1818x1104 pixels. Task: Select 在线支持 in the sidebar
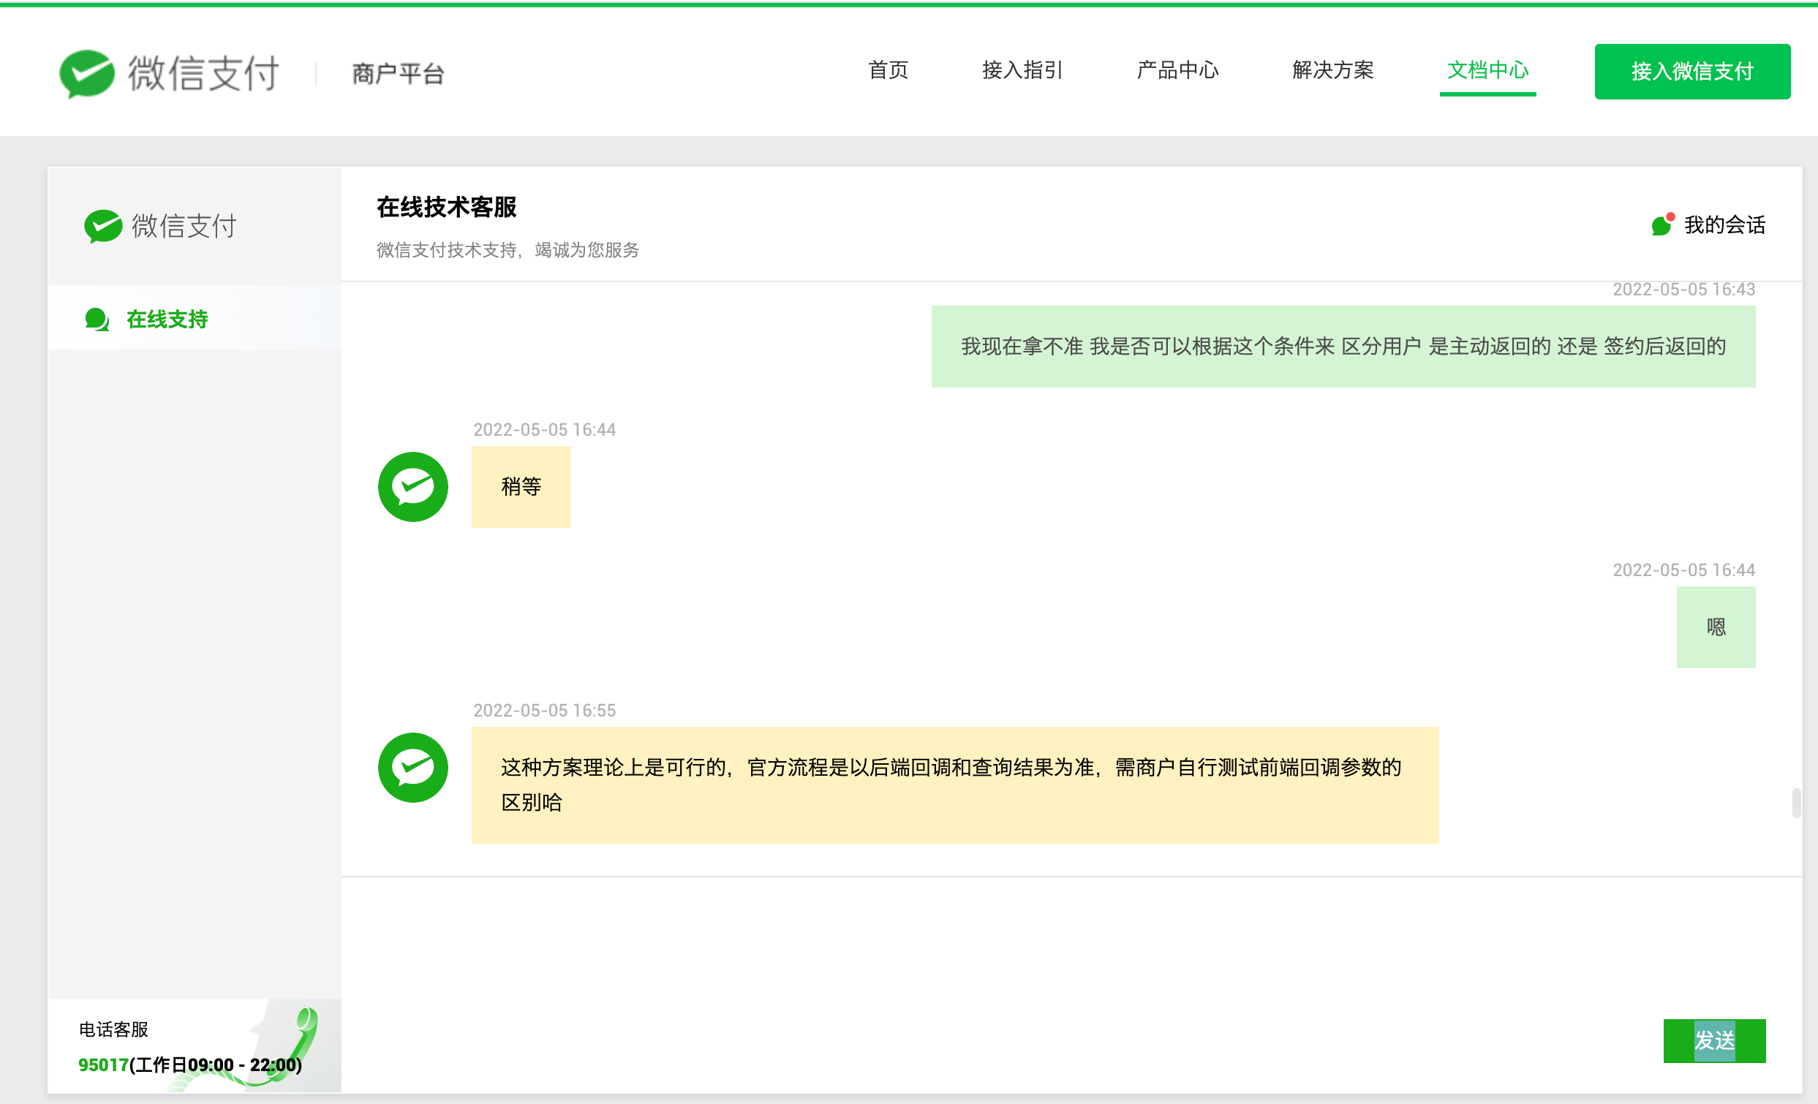coord(167,320)
